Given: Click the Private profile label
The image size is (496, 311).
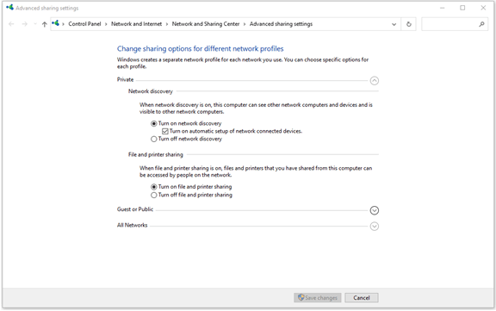Looking at the screenshot, I should click(125, 79).
